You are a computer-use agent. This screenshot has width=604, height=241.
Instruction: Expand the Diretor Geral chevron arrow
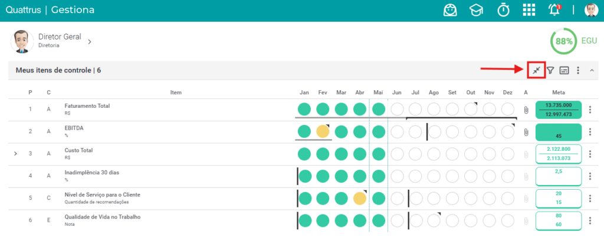[90, 42]
